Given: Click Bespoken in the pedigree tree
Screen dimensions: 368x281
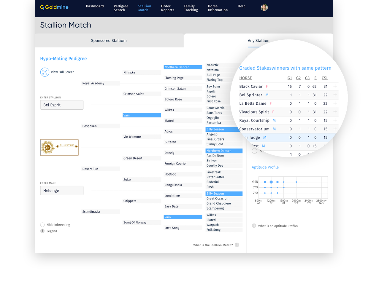Looking at the screenshot, I should [101, 126].
